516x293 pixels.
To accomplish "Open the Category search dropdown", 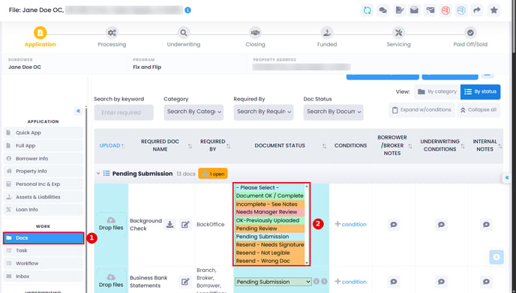I will point(193,112).
